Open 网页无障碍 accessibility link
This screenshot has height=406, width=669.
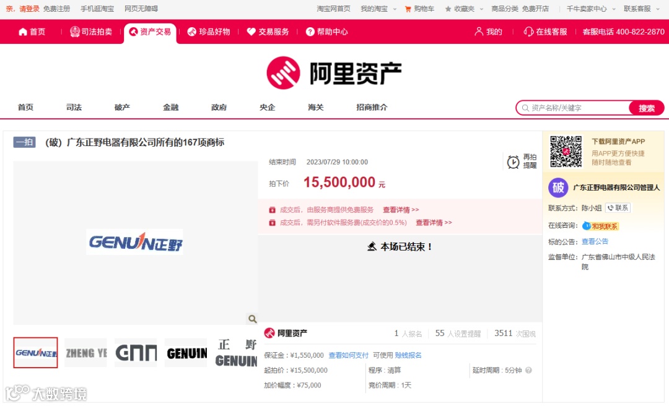(x=141, y=9)
